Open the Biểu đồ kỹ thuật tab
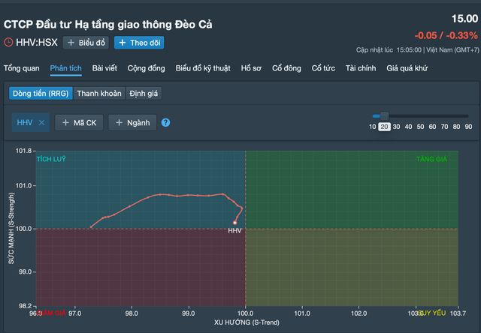The width and height of the screenshot is (481, 333). 204,68
